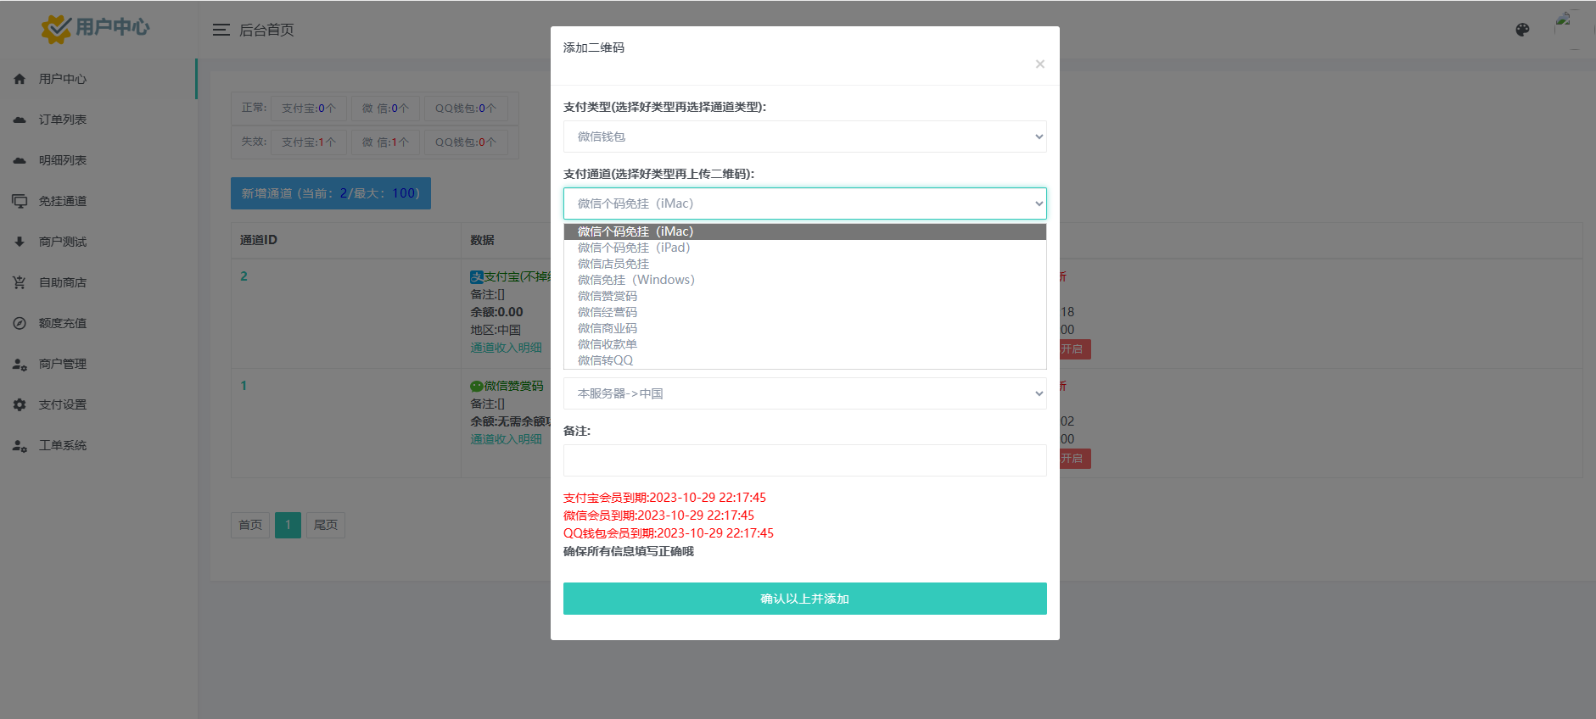Open 自助商店 in the sidebar
This screenshot has height=719, width=1596.
click(98, 282)
